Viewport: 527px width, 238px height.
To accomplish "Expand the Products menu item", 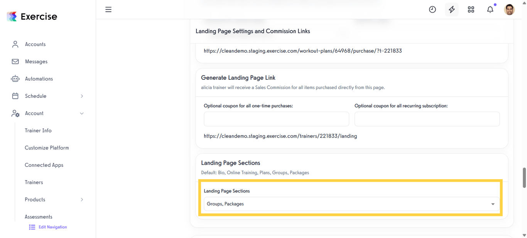I will point(35,199).
